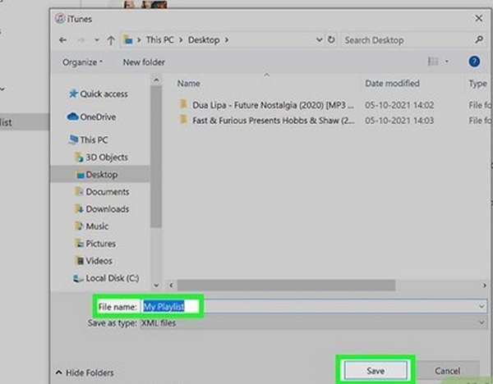The image size is (493, 384).
Task: Click the search magnifier icon
Action: [x=479, y=39]
